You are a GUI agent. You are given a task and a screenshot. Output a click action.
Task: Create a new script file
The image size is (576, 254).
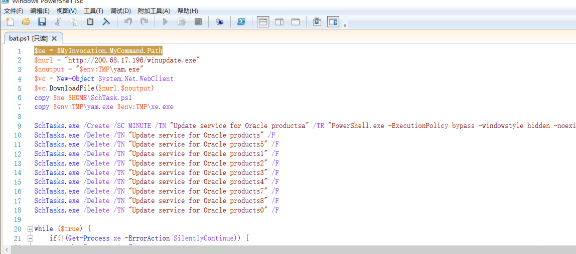tap(10, 22)
